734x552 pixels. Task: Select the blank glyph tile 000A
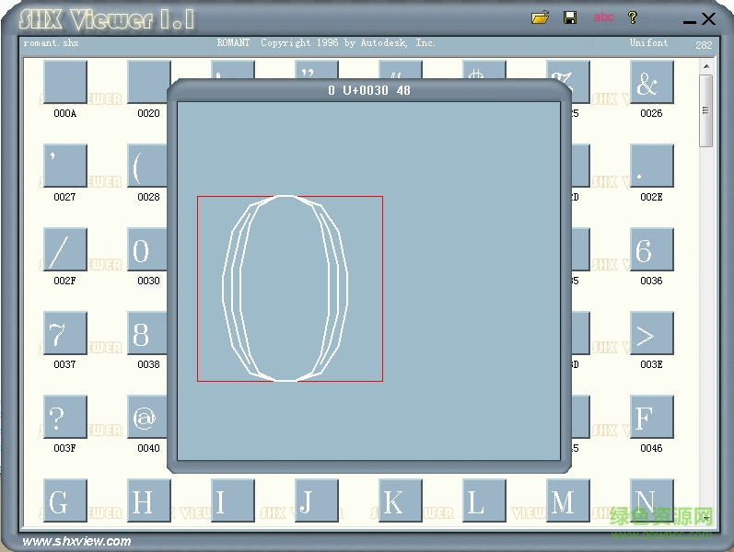click(64, 83)
